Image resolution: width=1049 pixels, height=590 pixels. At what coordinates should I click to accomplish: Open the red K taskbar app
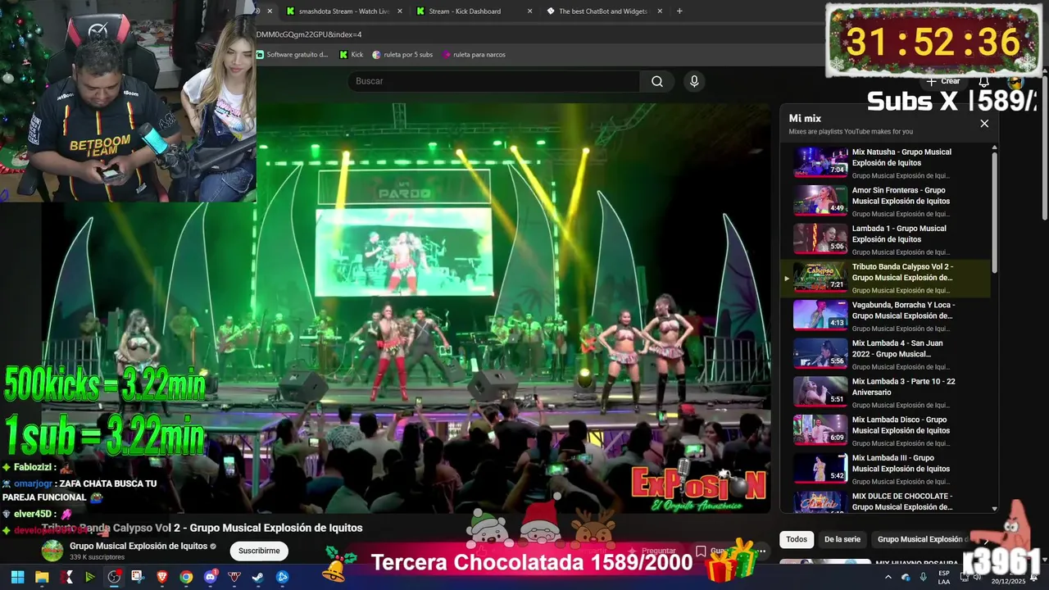[66, 577]
